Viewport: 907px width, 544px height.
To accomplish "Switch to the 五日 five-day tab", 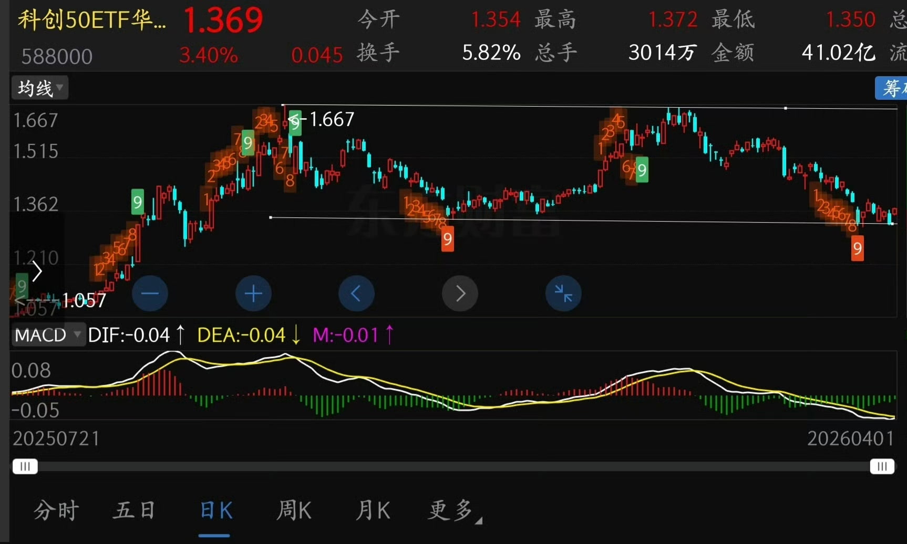I will point(134,510).
